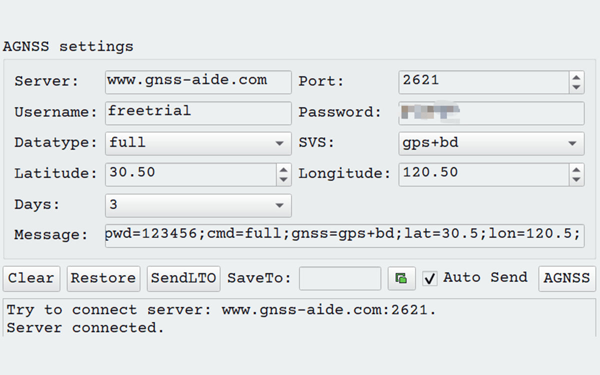This screenshot has height=375, width=600.
Task: Click the SaveTo path text field
Action: tap(340, 278)
